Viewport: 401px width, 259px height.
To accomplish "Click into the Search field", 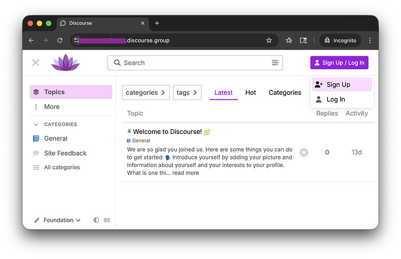I will [195, 63].
